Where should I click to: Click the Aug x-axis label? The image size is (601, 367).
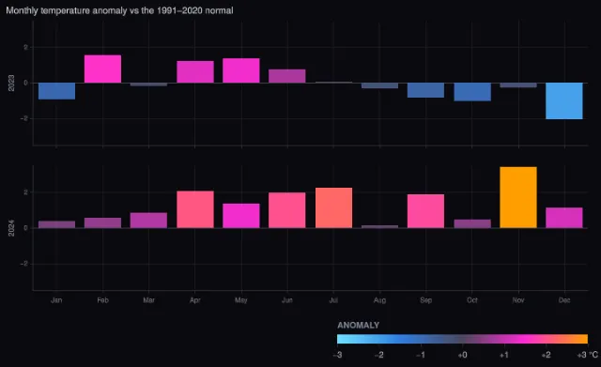pyautogui.click(x=379, y=300)
